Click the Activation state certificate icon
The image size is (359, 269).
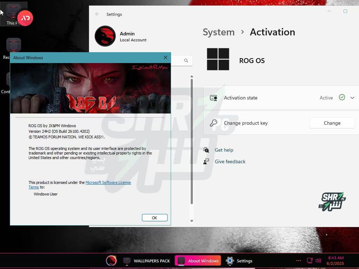(x=213, y=98)
